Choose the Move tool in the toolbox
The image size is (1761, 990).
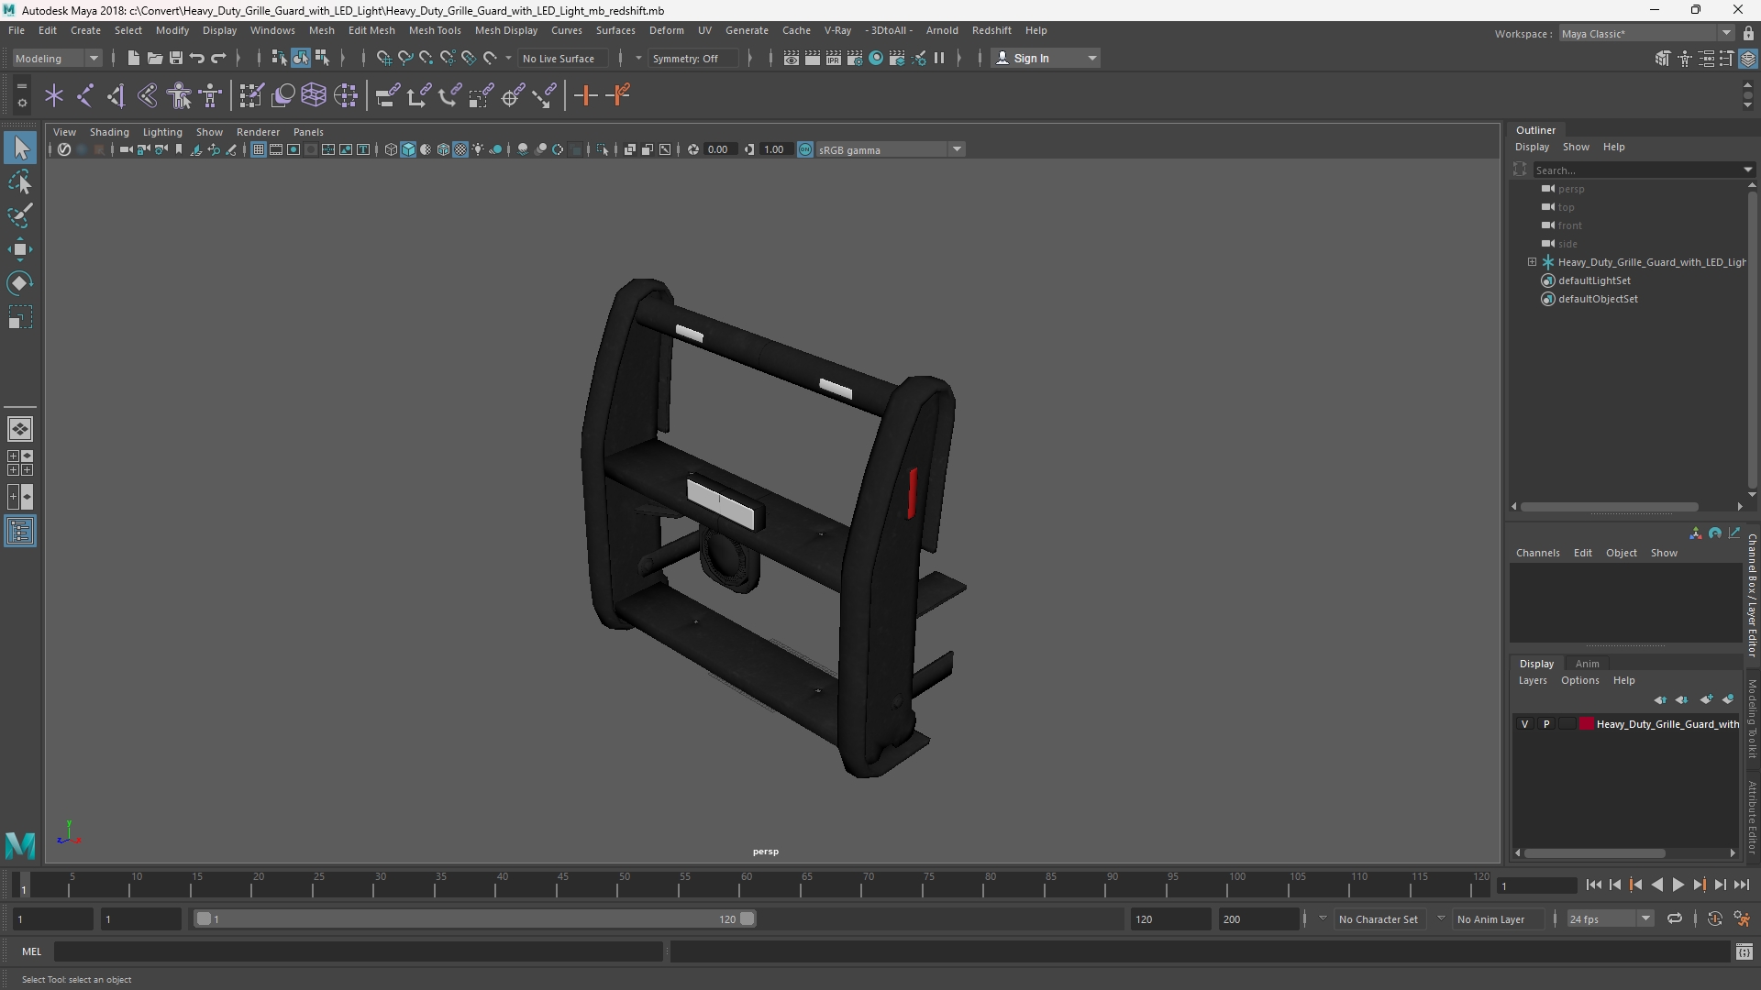point(20,249)
